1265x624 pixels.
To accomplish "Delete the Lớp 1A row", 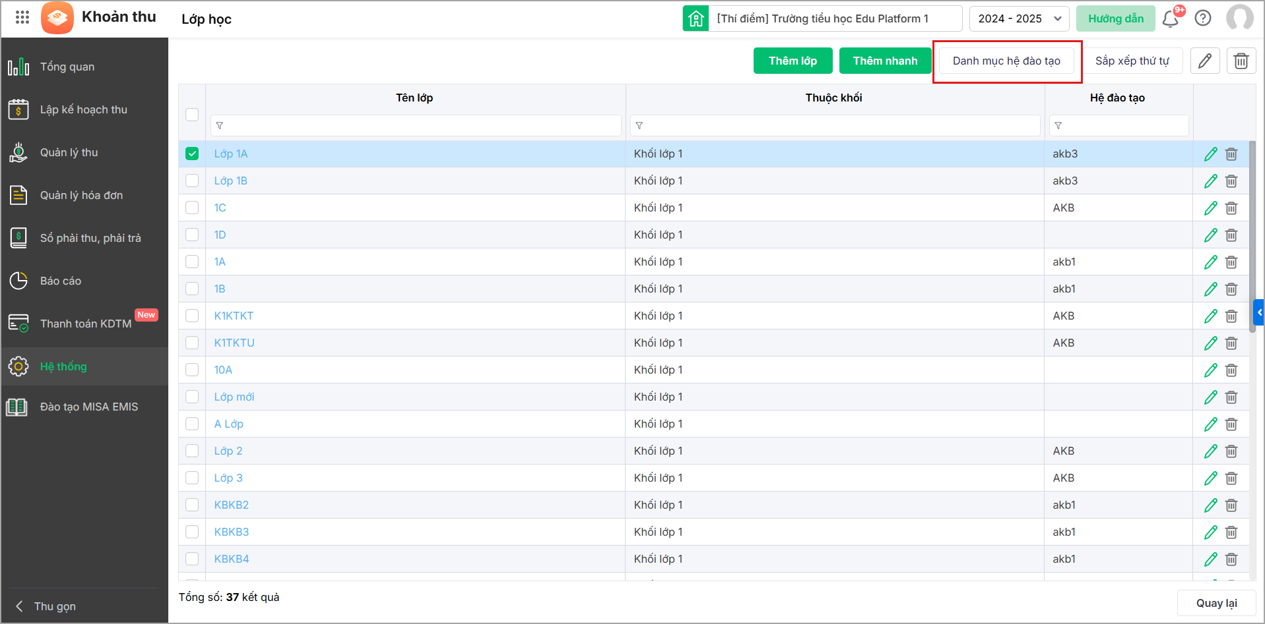I will pyautogui.click(x=1231, y=154).
